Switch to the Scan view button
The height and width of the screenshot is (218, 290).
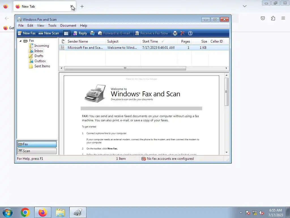click(37, 151)
